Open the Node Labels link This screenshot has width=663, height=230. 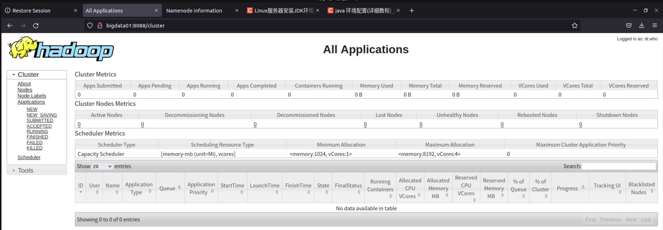[31, 96]
